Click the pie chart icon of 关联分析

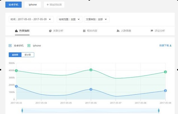[x=50, y=31]
